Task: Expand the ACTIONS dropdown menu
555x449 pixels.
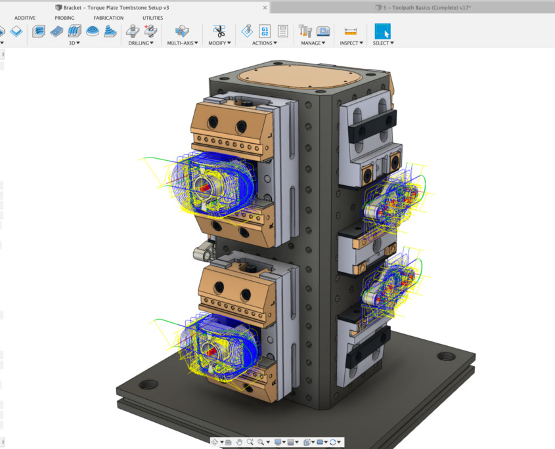Action: click(265, 43)
